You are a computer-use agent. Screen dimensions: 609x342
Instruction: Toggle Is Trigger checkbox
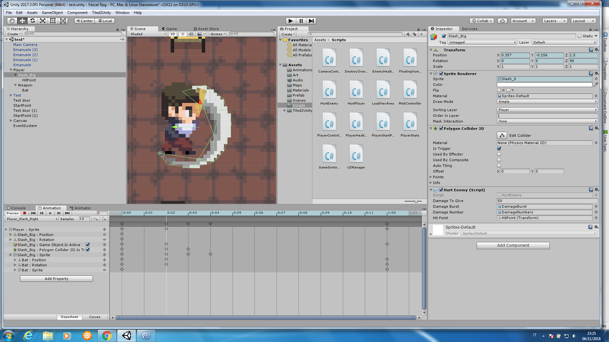(499, 149)
